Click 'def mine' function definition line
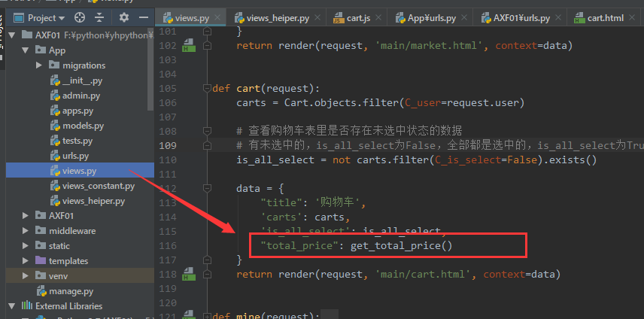The width and height of the screenshot is (644, 319). tap(266, 316)
